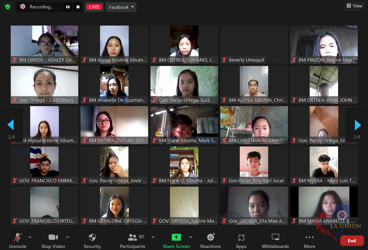Viewport: 368px width, 250px height.
Task: Click muted mic icon on BM CHRISTIAN RIVERA tile
Action: pos(224,140)
